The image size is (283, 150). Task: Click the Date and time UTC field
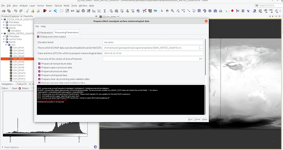click(153, 53)
